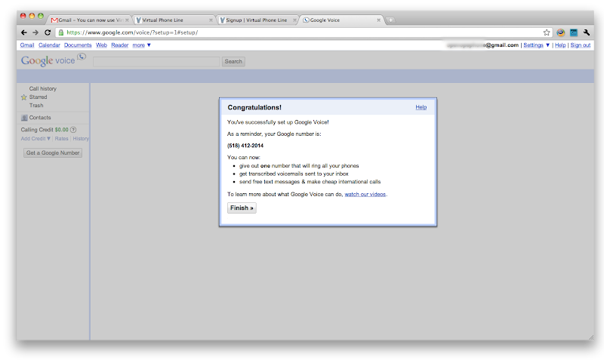
Task: Open the Settings dropdown arrow
Action: tap(548, 45)
